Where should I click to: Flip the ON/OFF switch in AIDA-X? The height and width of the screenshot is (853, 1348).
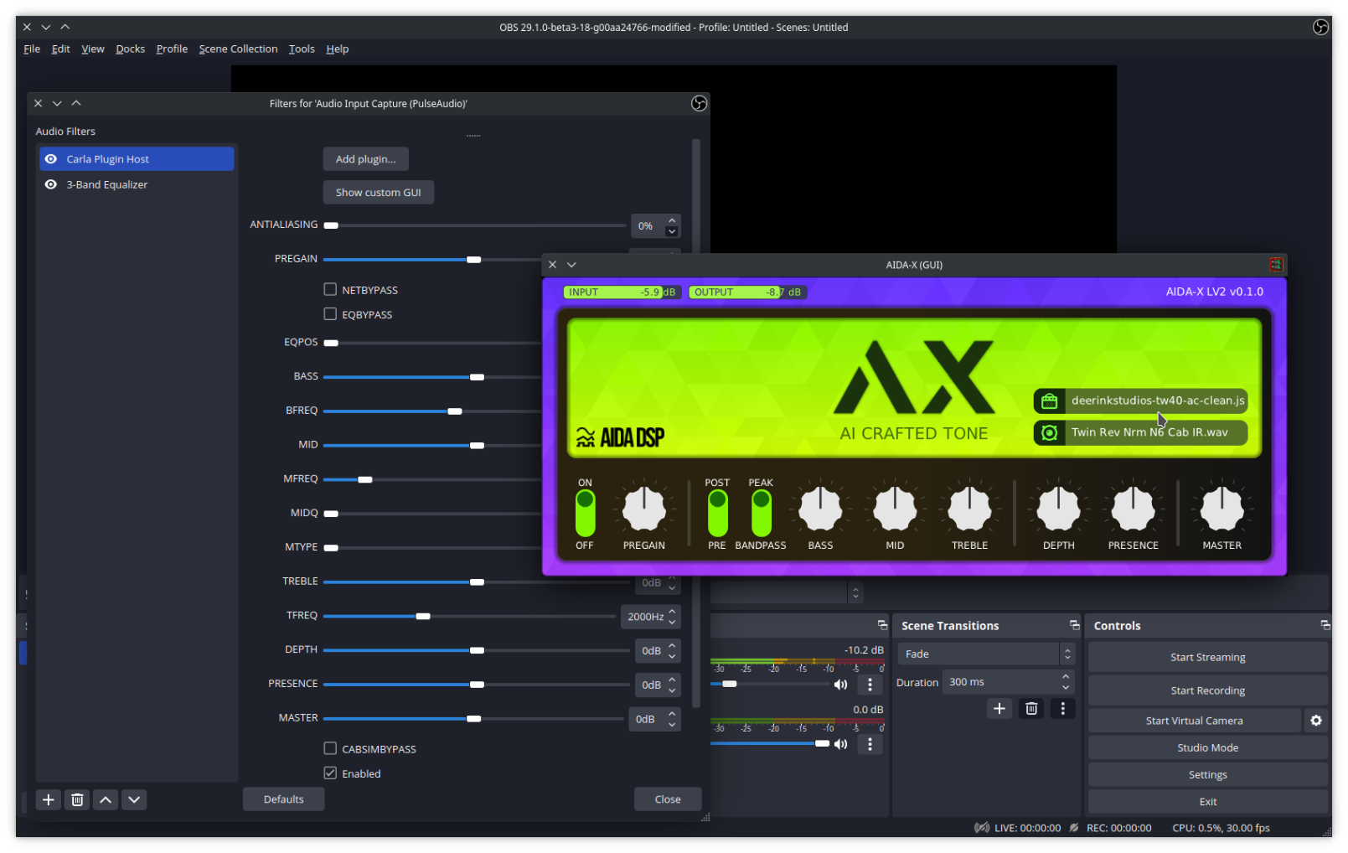tap(585, 514)
